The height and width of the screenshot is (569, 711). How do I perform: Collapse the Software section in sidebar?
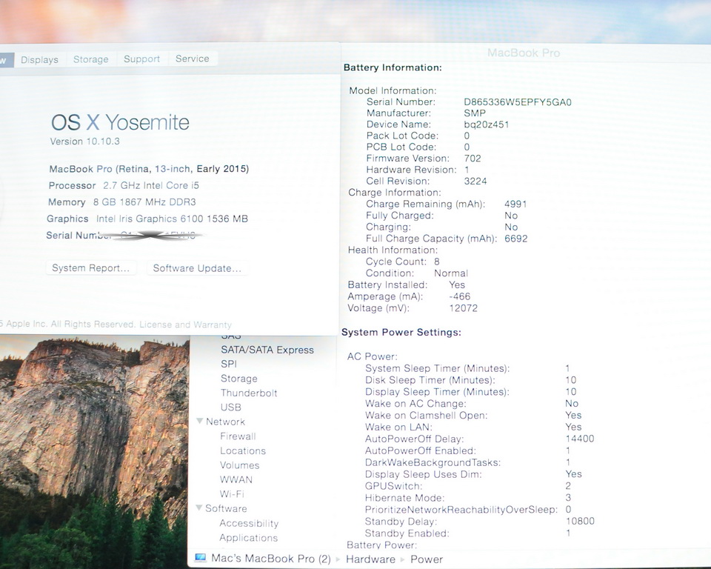point(199,508)
